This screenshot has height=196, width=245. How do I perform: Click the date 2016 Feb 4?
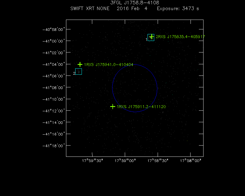pos(132,8)
